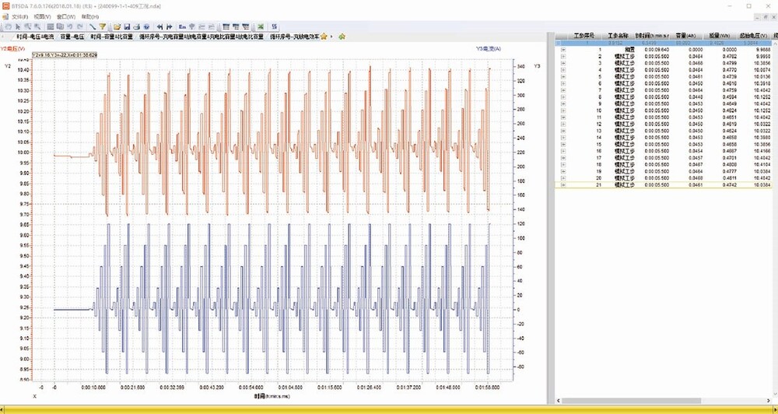Screen dimensions: 778x414
Task: Click the open file folder icon
Action: tap(117, 26)
